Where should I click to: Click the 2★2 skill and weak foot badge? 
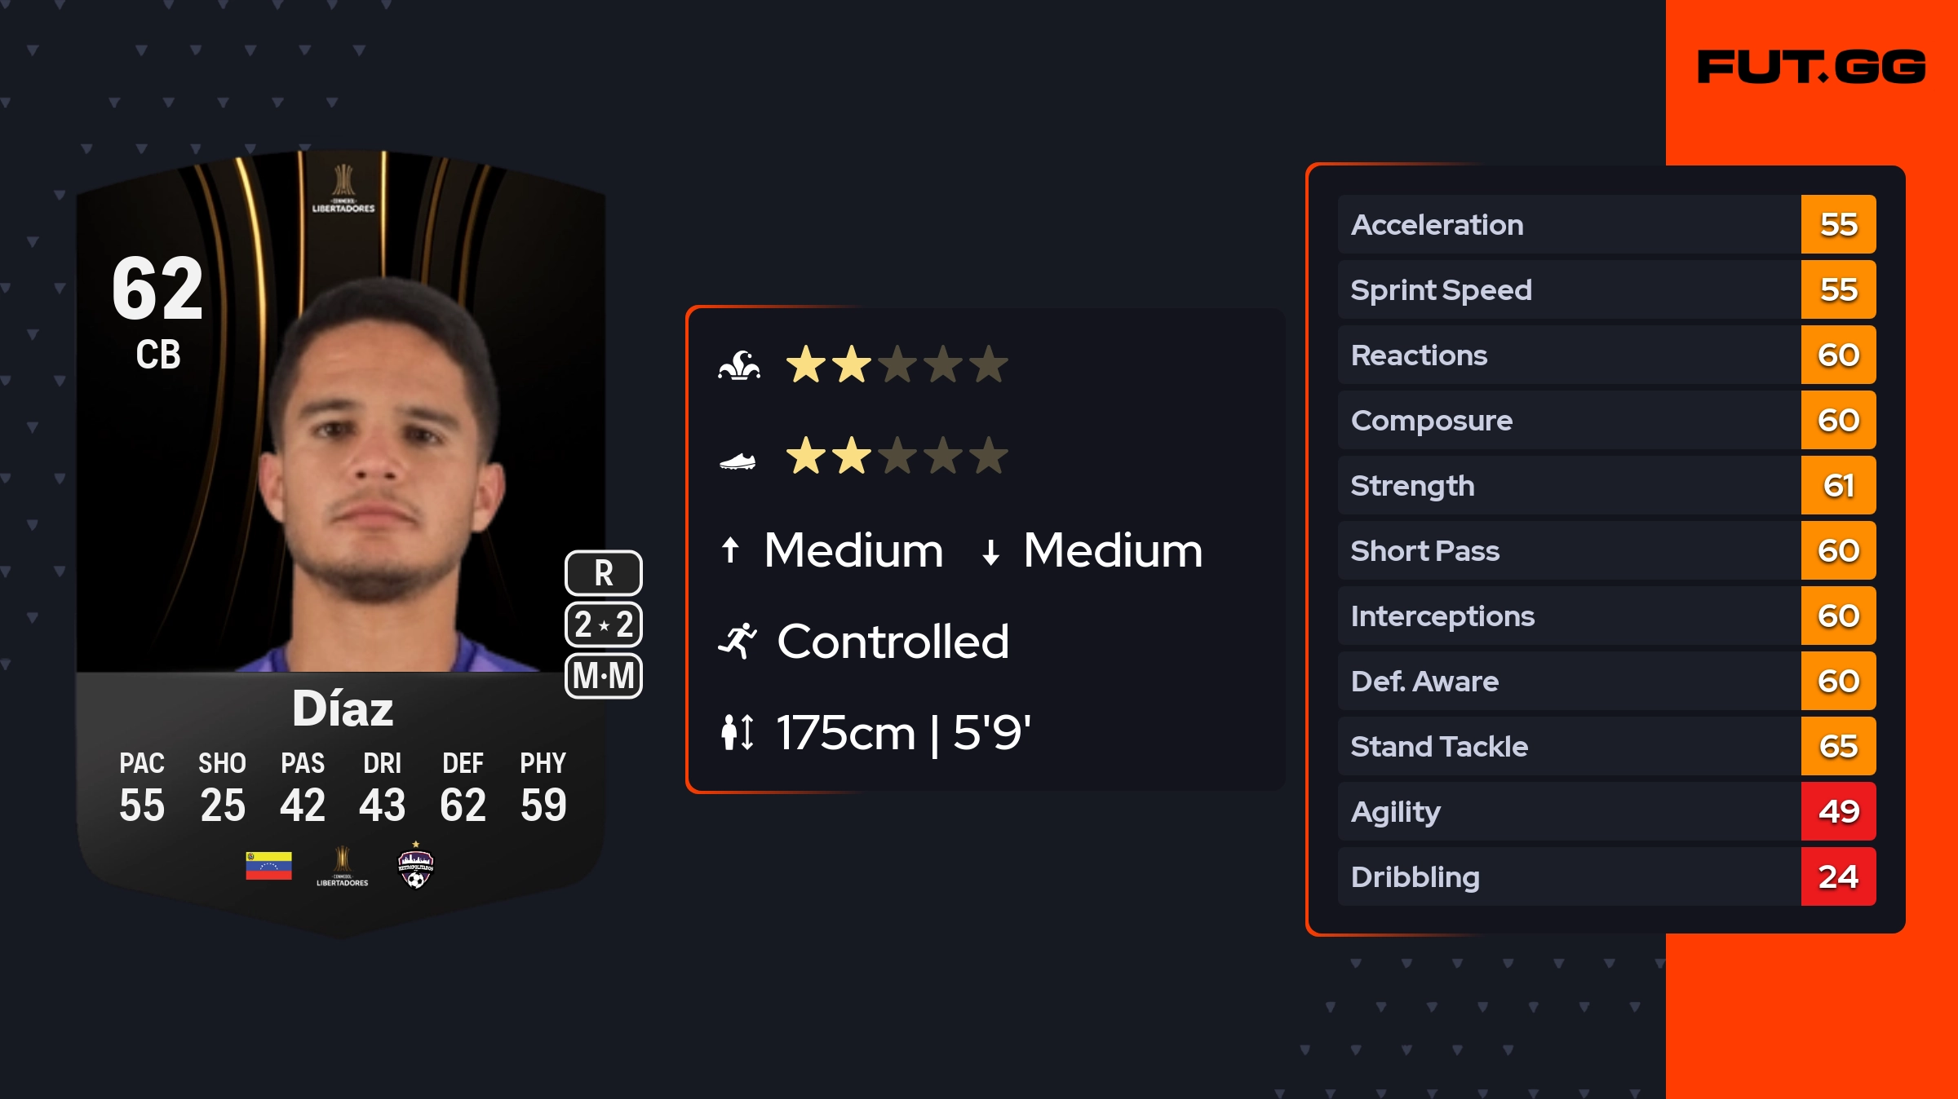(604, 625)
